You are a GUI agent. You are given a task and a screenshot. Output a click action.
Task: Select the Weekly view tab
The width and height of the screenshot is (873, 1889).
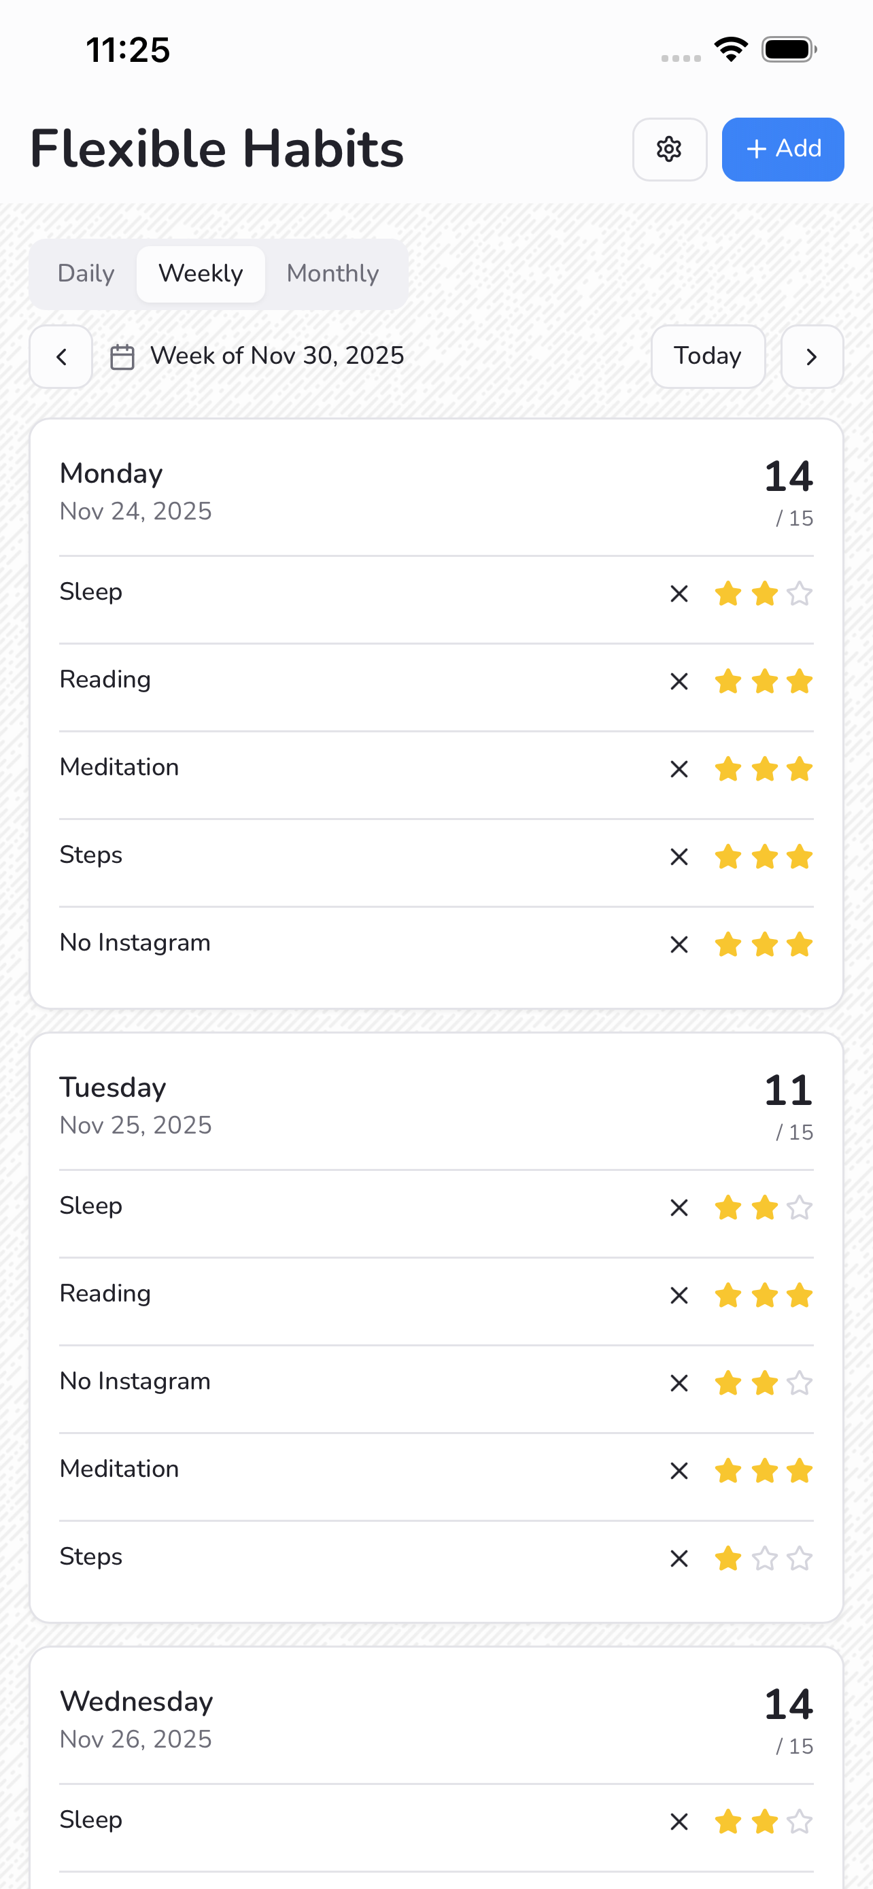pyautogui.click(x=200, y=273)
